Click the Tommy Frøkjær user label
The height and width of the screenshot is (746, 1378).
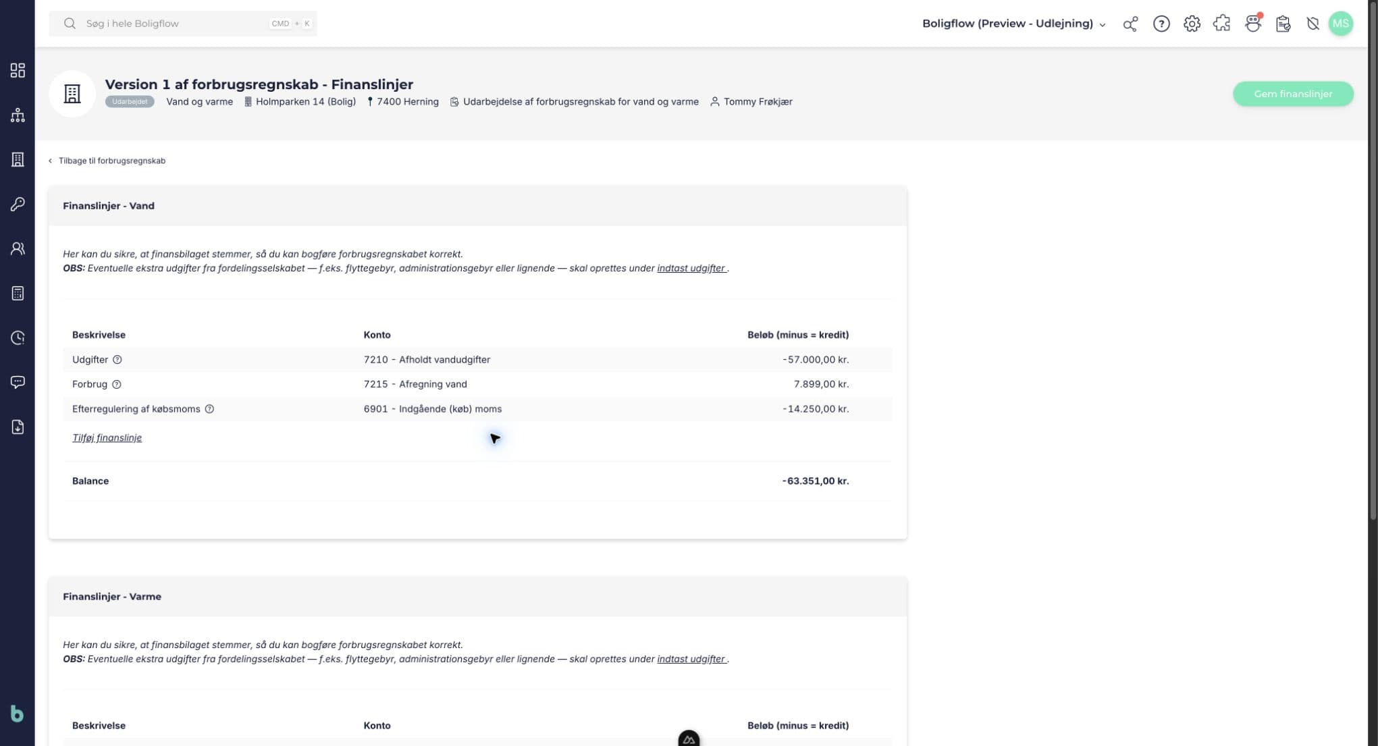[751, 102]
